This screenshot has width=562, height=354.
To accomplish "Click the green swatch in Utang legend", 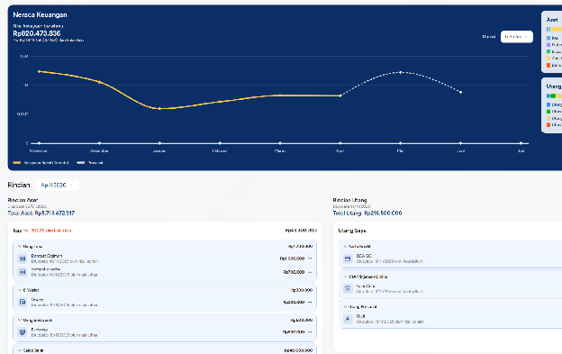I will point(548,112).
